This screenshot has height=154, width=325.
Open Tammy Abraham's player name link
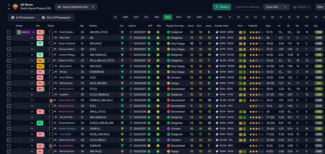[x=67, y=89]
